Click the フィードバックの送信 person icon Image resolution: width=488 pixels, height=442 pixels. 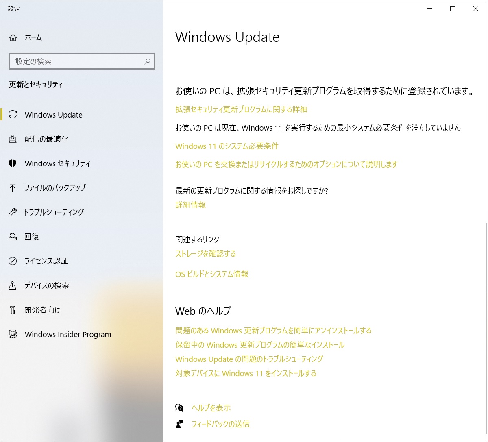click(179, 424)
